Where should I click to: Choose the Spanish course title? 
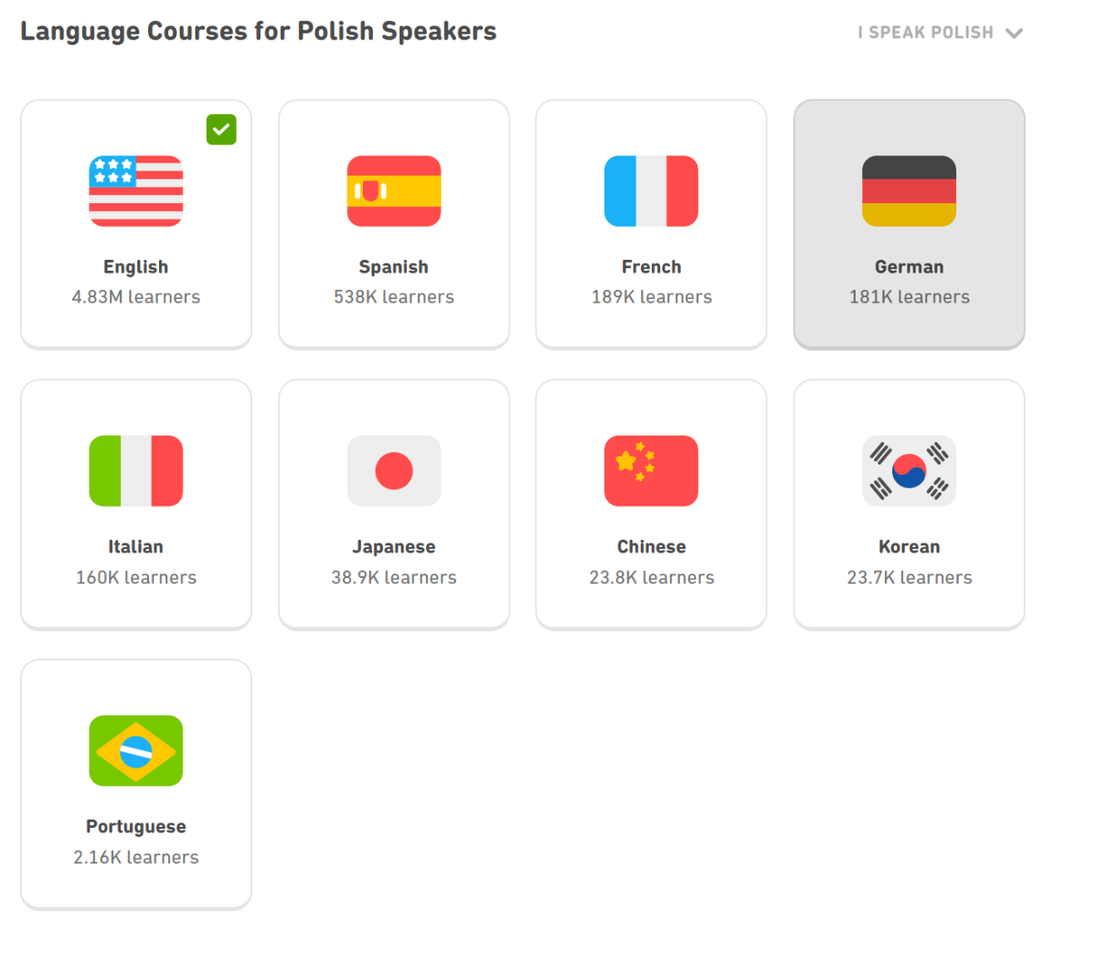point(393,267)
